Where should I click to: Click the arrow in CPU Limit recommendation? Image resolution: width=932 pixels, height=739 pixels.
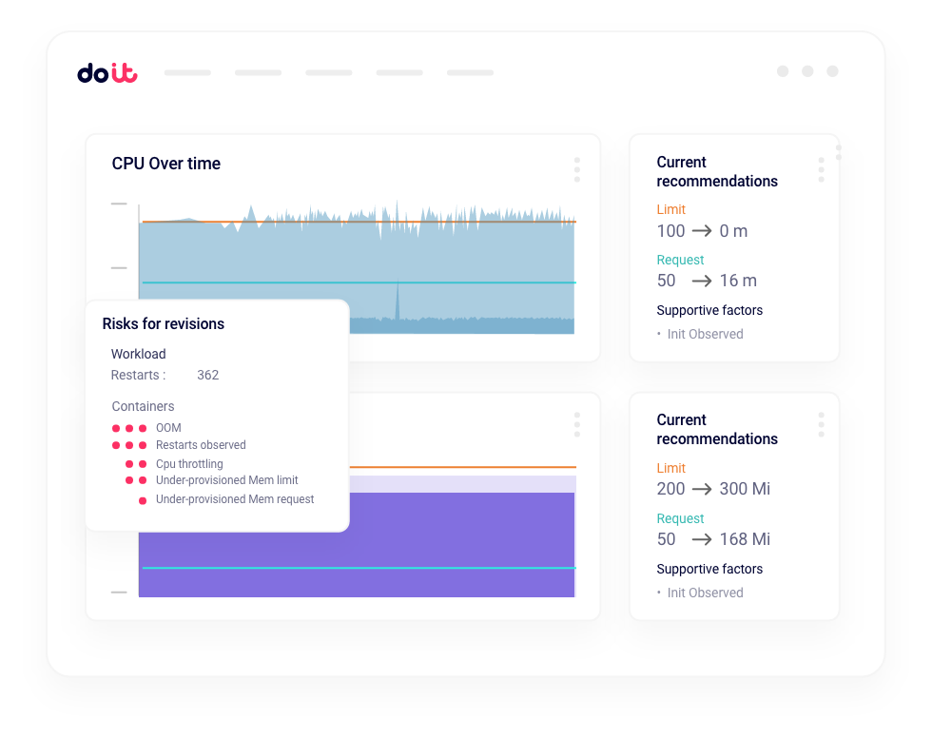(702, 231)
